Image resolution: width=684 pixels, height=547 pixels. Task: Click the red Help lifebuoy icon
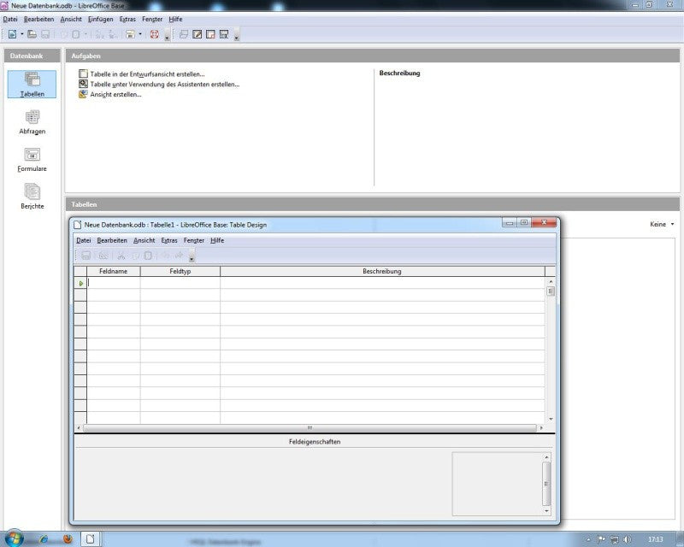[x=154, y=34]
